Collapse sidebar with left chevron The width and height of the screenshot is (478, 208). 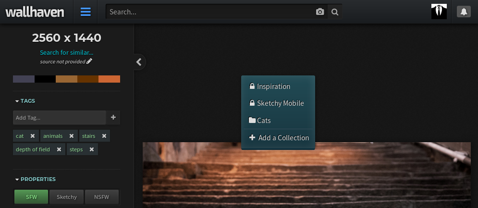(x=139, y=62)
